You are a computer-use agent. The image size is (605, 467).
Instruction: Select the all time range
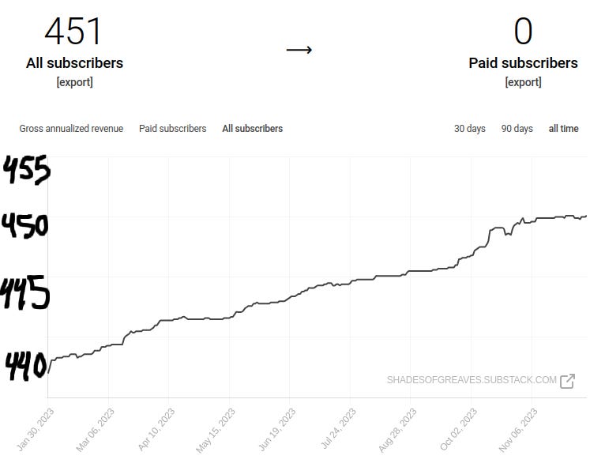pos(563,128)
